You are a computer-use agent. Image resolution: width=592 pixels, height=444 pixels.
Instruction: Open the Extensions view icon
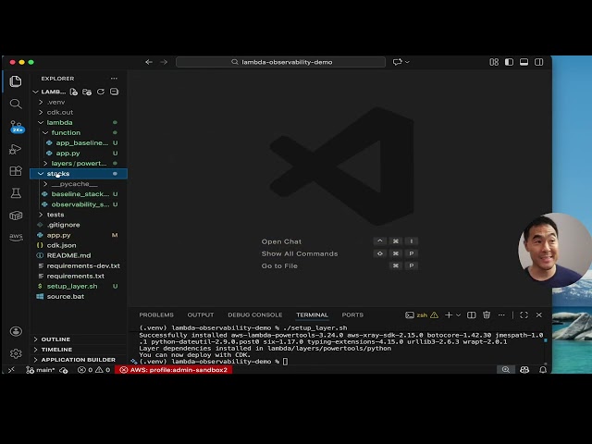coord(16,171)
